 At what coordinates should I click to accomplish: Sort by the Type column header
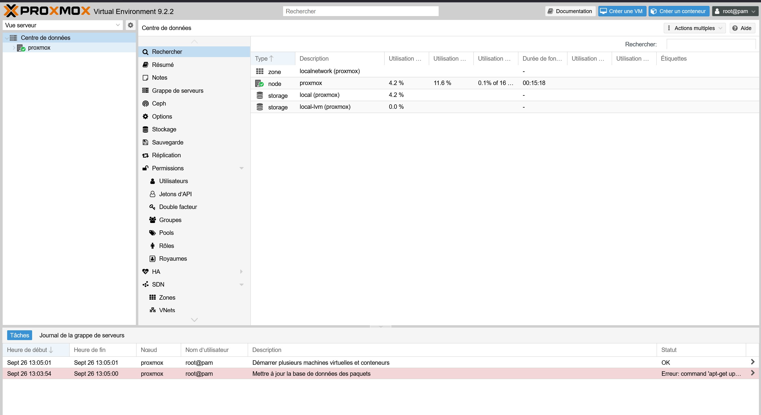[x=273, y=59]
